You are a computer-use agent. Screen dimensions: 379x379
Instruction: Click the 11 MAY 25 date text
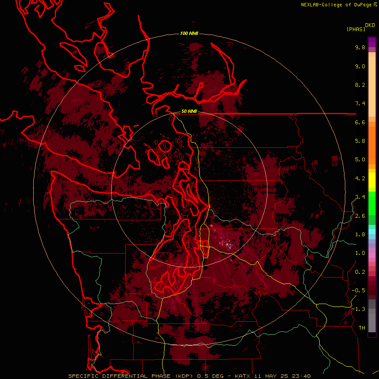click(271, 376)
